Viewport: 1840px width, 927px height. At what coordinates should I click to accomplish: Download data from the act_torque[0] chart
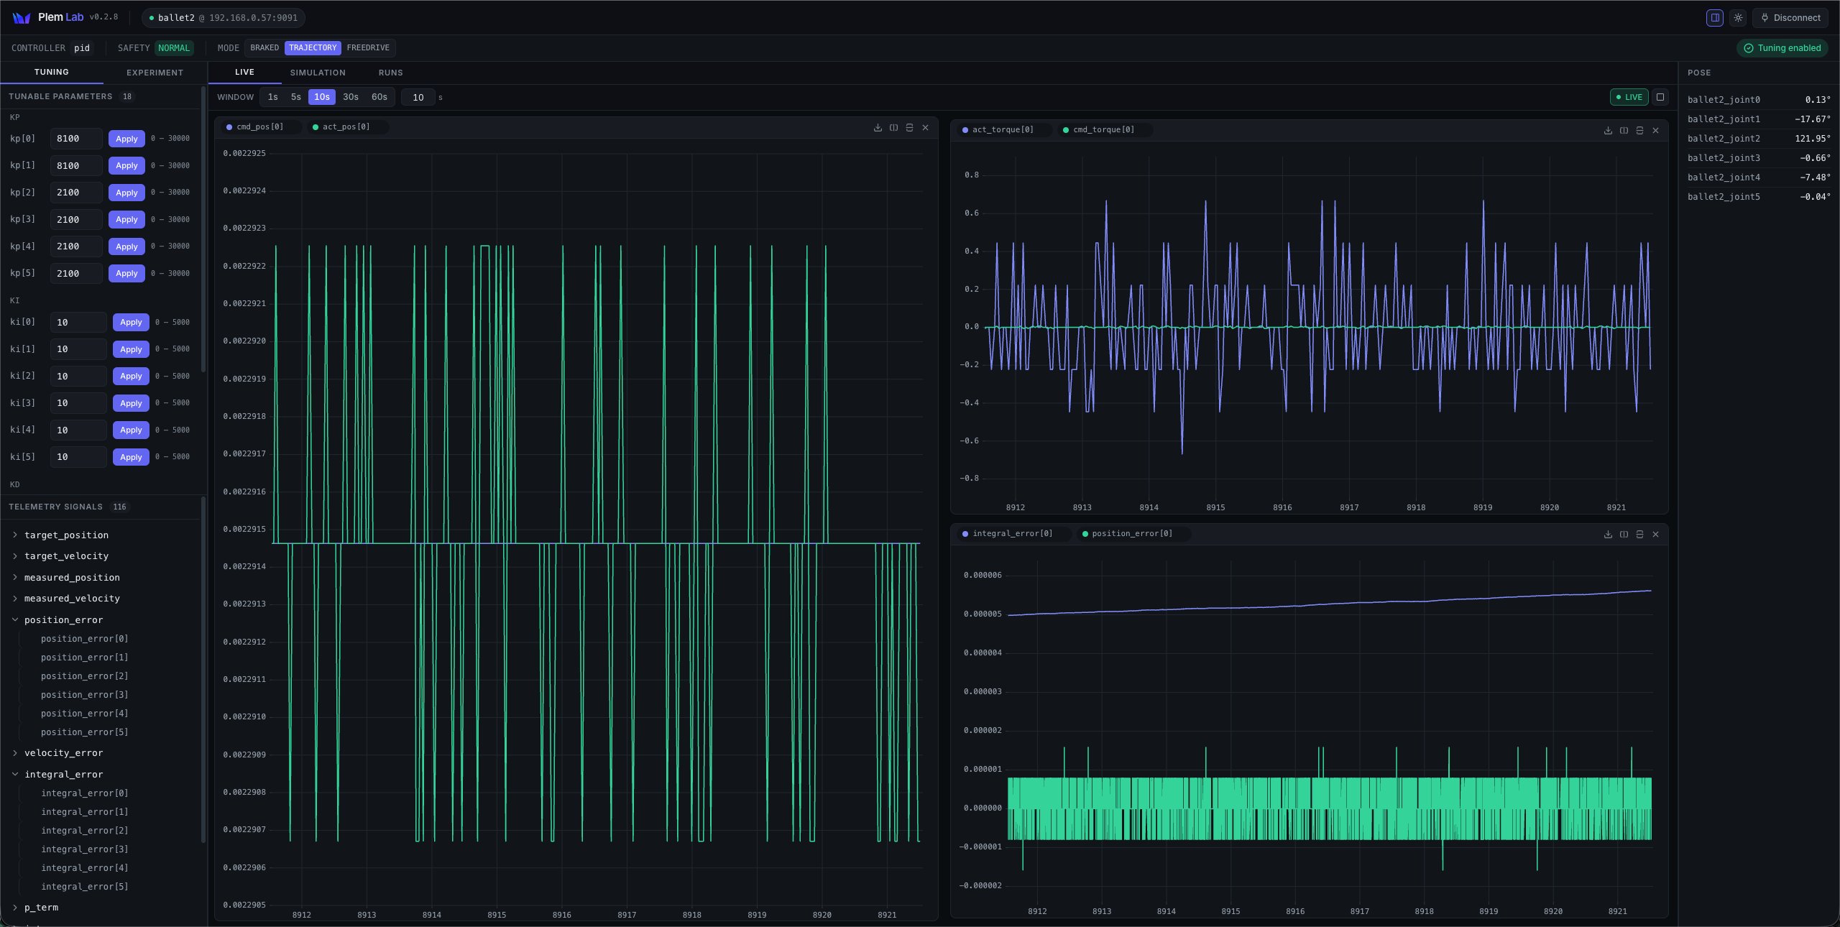[x=1608, y=131]
